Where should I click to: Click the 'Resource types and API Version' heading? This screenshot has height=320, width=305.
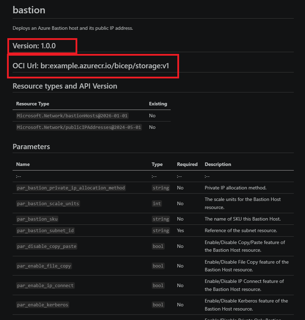tap(65, 86)
